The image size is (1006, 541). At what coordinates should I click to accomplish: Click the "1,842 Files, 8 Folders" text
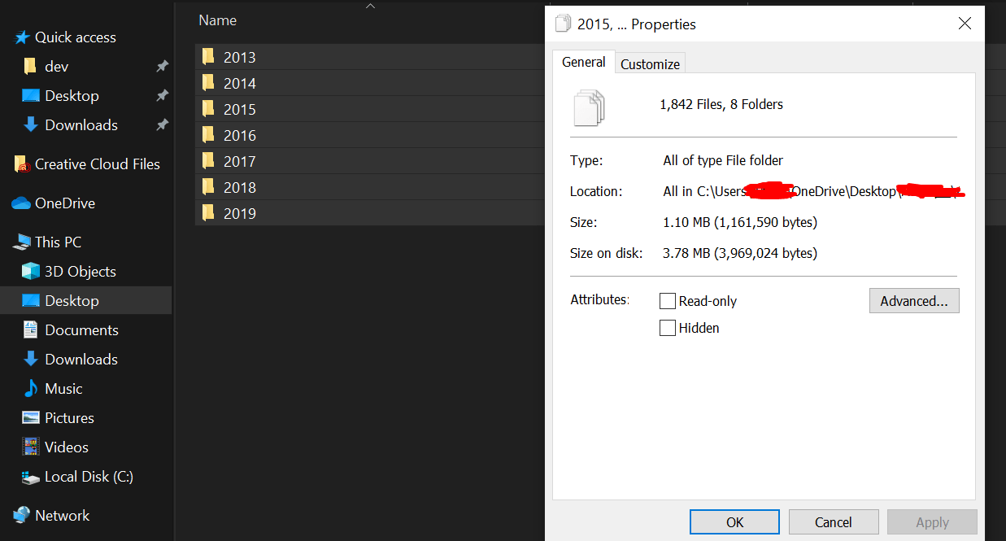click(721, 104)
